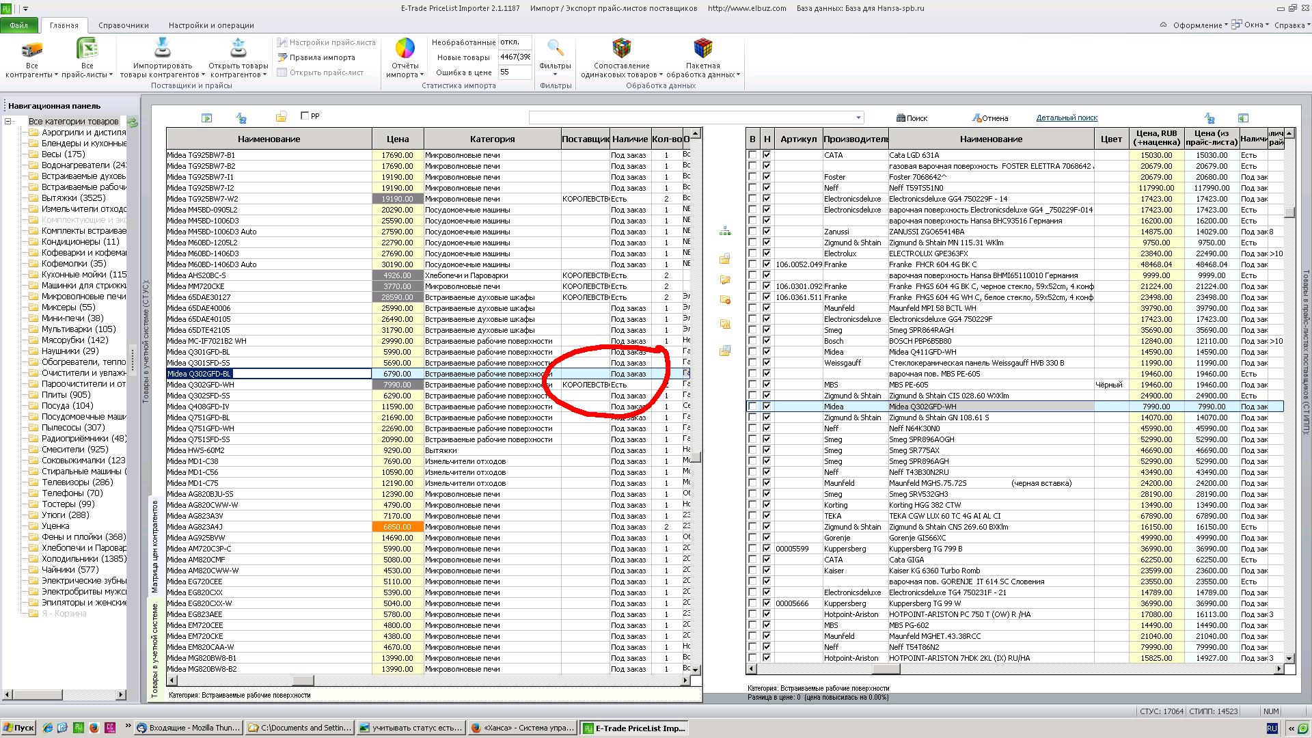Toggle the PP checkbox above left table
Viewport: 1312px width, 738px height.
pos(305,115)
